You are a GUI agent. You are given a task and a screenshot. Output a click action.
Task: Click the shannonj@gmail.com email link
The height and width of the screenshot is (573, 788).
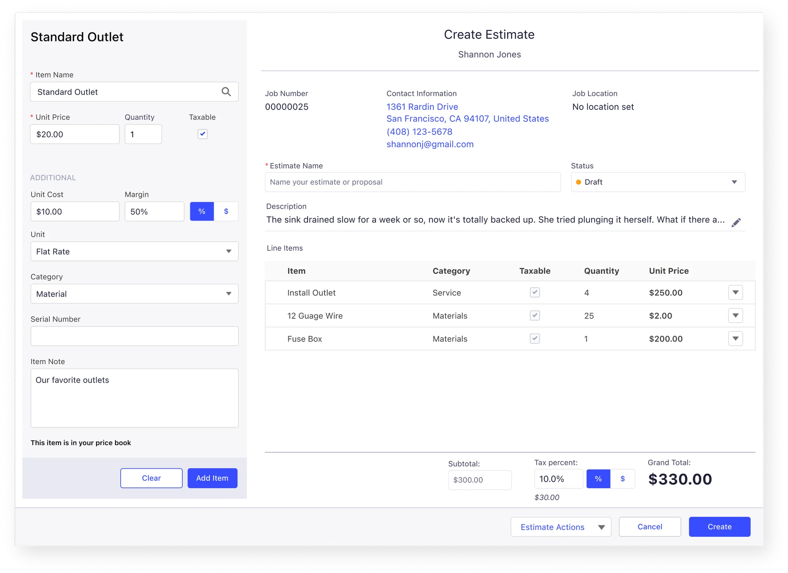(430, 144)
